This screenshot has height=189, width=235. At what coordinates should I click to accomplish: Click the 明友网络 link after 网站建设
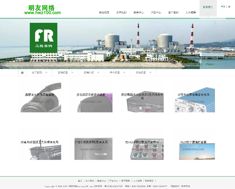(x=186, y=186)
